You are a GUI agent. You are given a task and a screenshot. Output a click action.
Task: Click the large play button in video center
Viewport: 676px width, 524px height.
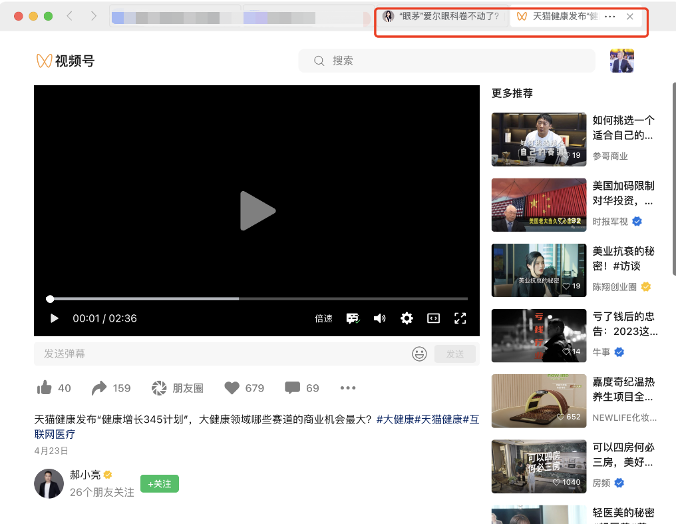click(257, 211)
